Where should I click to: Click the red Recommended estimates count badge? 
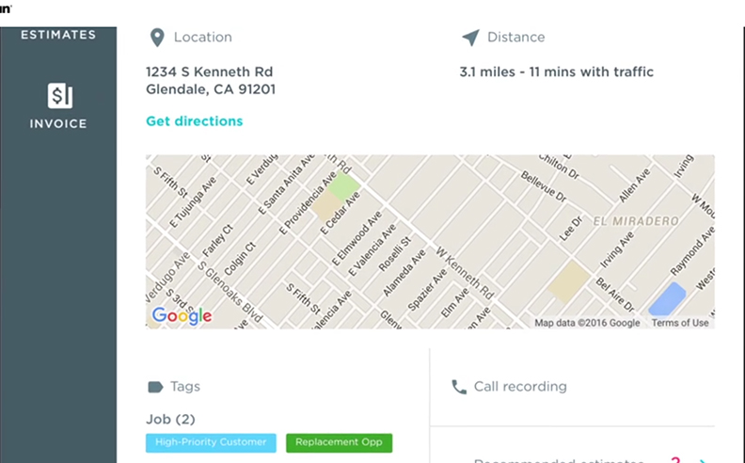674,460
